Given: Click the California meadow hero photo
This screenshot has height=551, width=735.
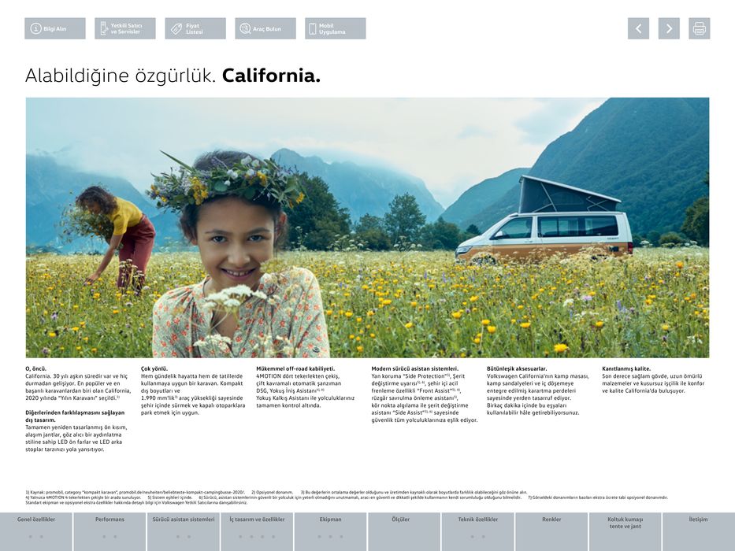Looking at the screenshot, I should point(367,227).
